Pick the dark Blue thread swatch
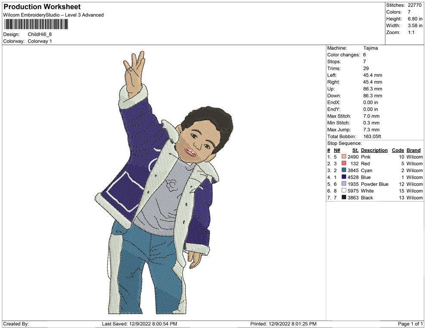Screen dimensions: 426x328 [344, 177]
